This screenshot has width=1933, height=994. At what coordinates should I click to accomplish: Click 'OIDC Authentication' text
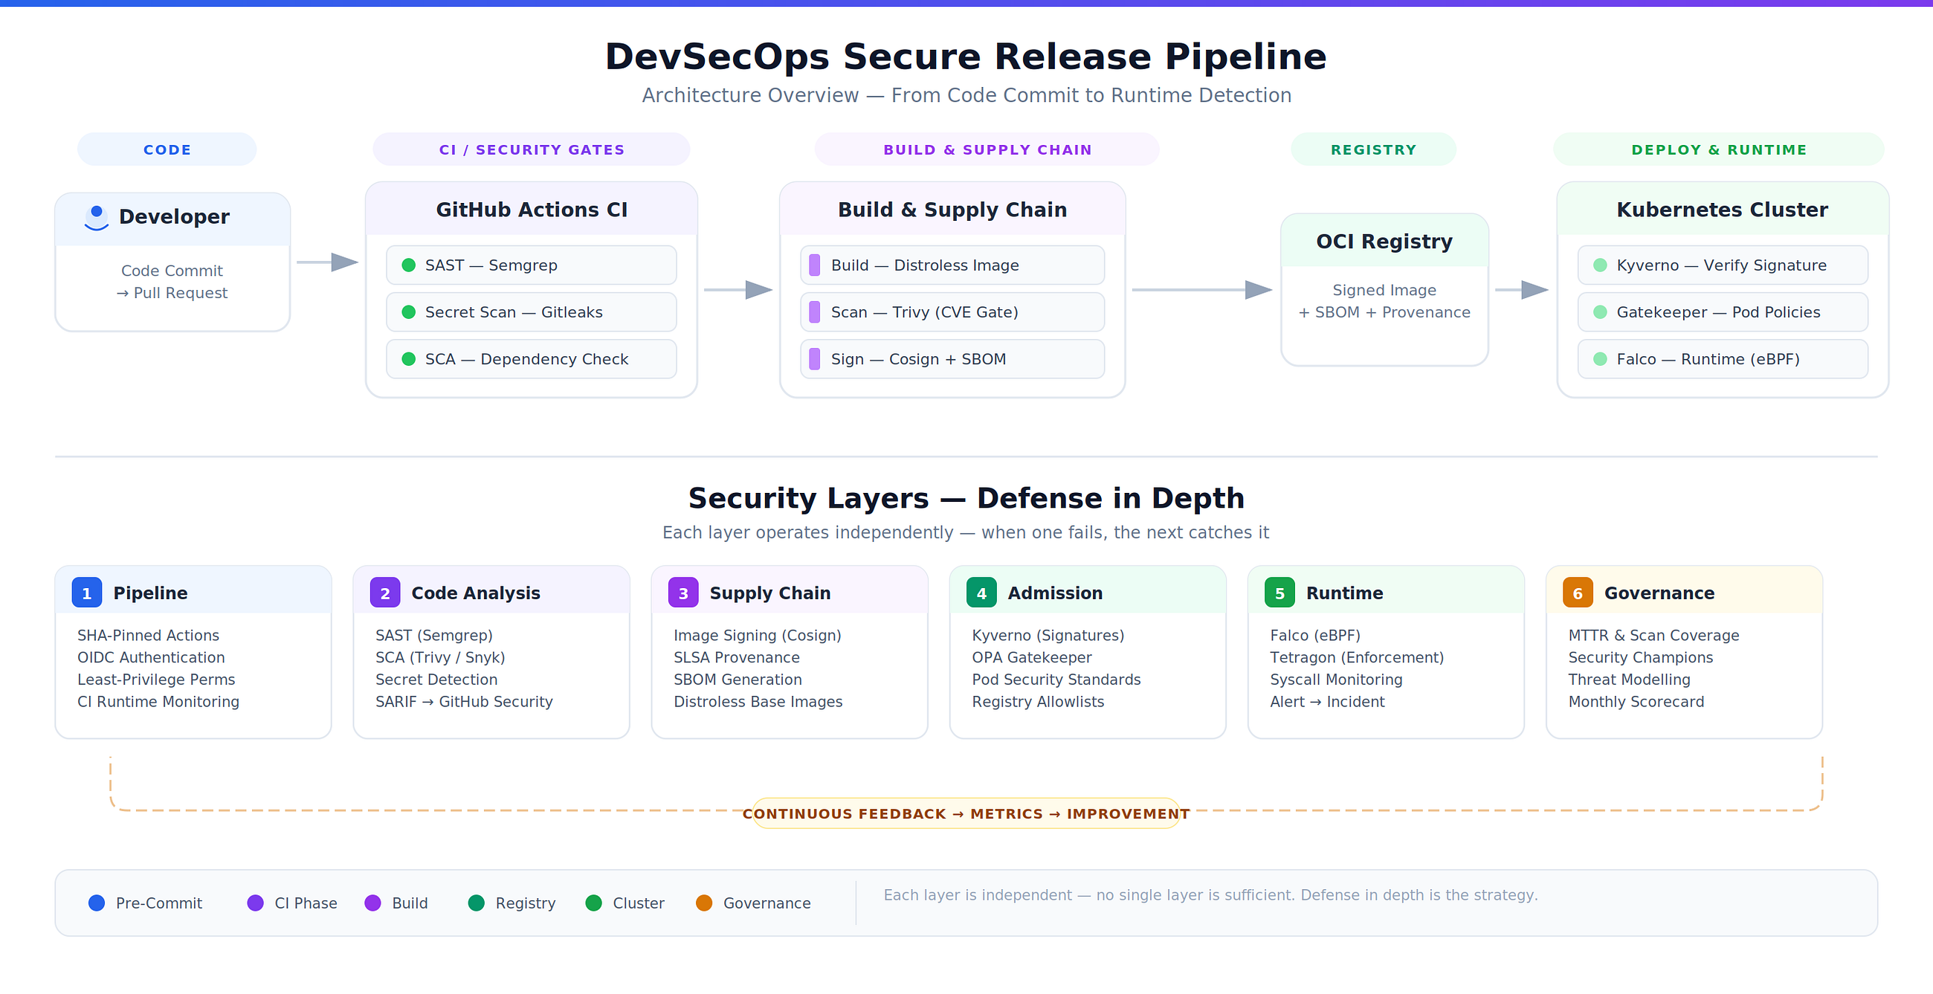pos(151,658)
